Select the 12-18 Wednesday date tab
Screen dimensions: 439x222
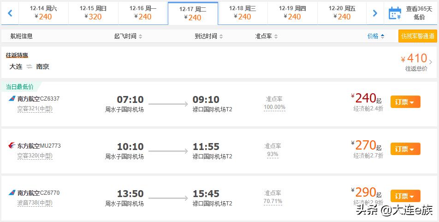pyautogui.click(x=243, y=13)
